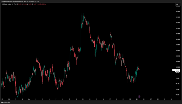Click the 100.000 price axis label

[178, 67]
